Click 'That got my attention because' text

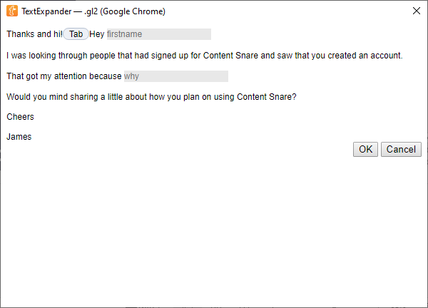point(64,76)
